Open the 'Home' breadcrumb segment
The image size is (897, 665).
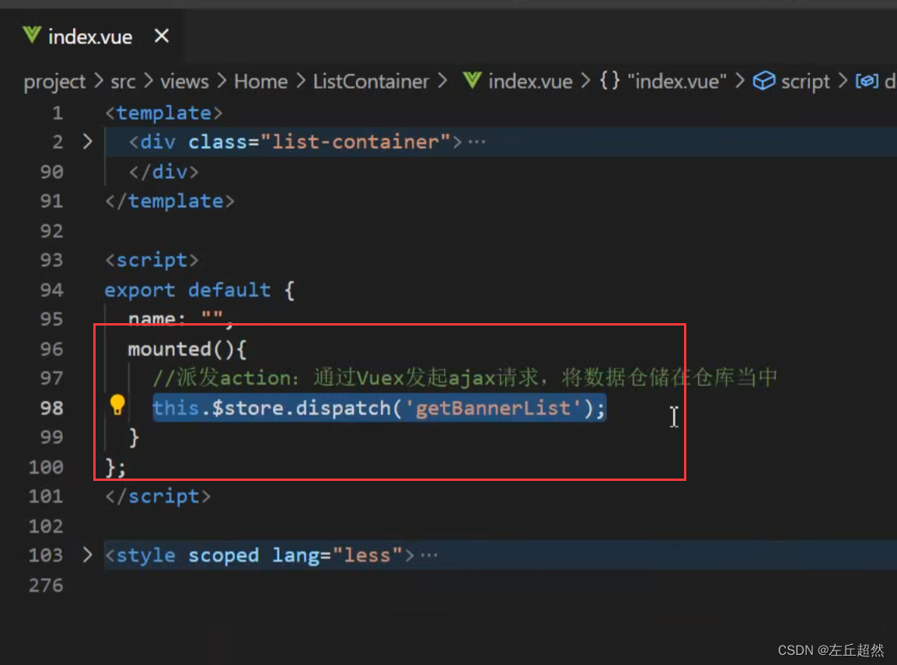261,82
